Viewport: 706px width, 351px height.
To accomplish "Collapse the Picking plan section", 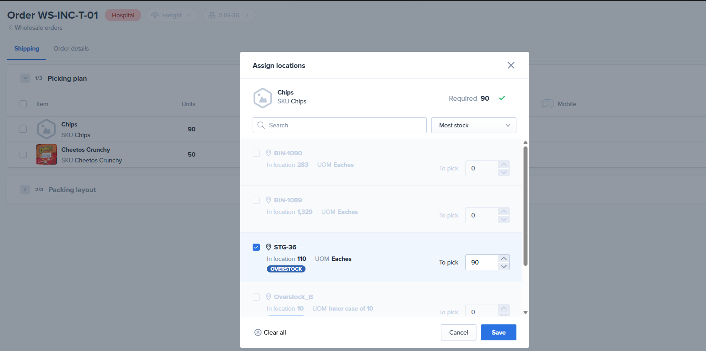I will tap(25, 78).
